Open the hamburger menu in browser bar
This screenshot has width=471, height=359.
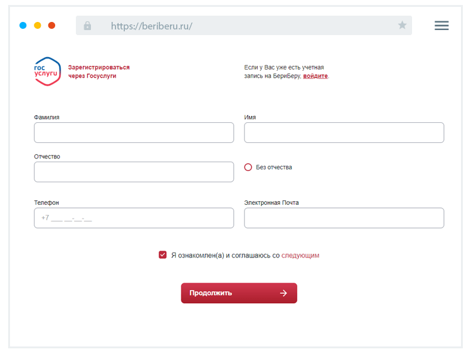pos(442,26)
